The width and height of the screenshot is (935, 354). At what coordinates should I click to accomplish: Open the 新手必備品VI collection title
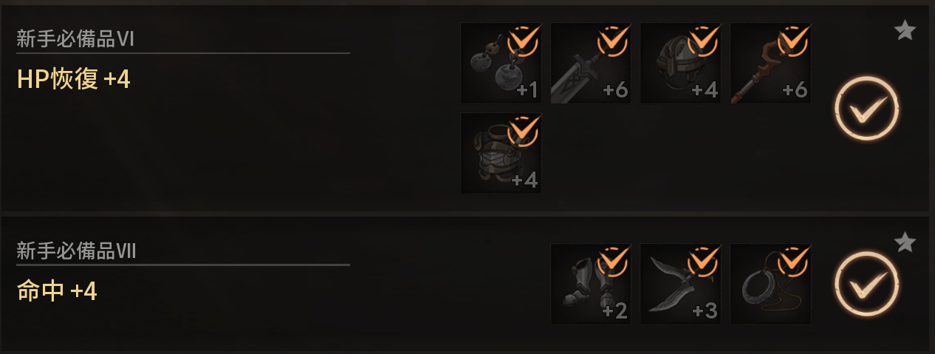pos(75,40)
